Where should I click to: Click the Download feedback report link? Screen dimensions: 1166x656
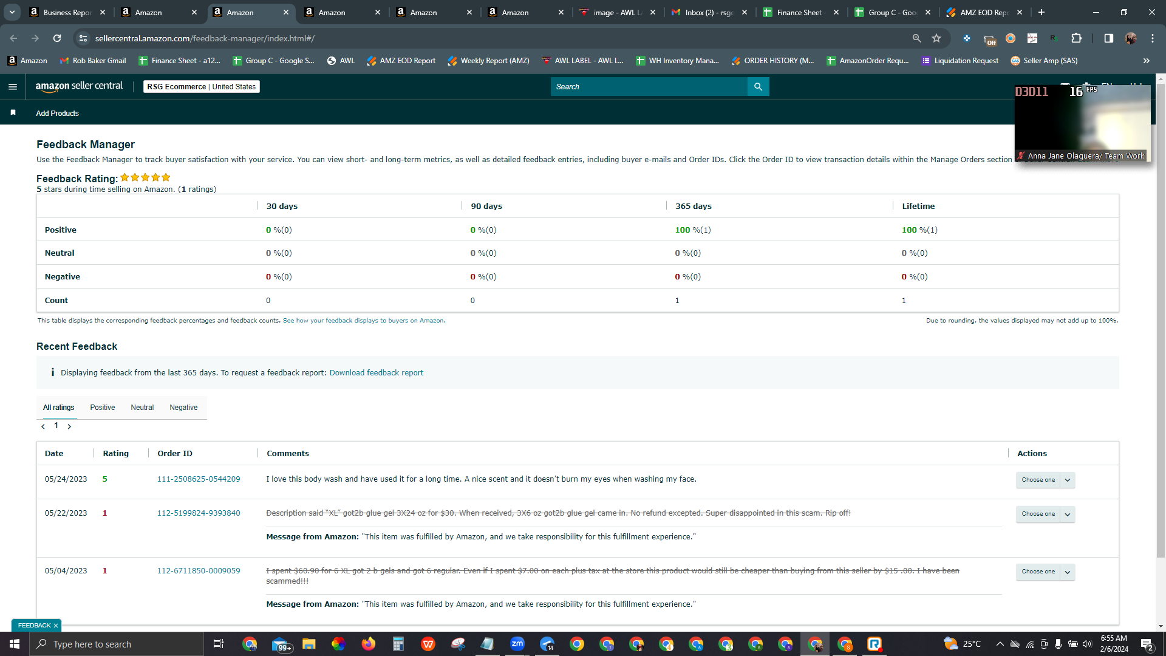(377, 373)
